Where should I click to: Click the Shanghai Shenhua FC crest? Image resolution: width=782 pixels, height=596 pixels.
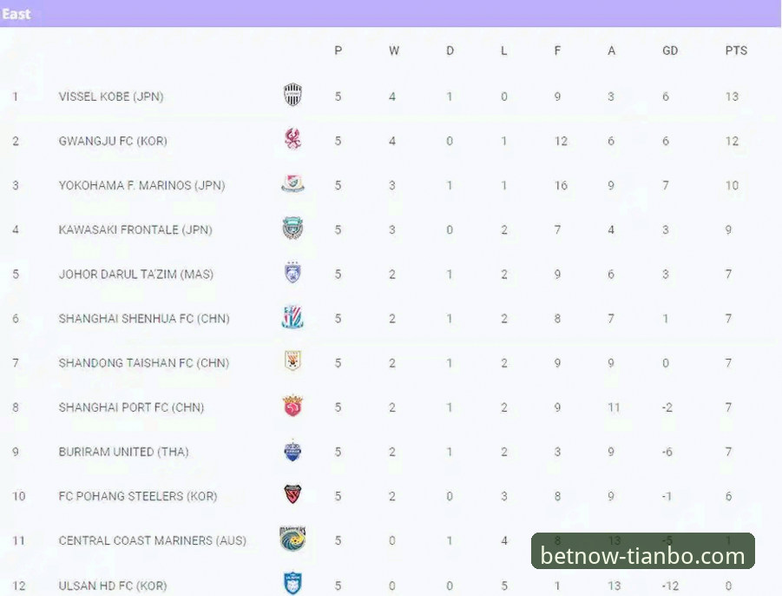pos(293,318)
